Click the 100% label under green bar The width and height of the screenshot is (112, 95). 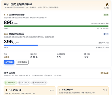pyautogui.click(x=6, y=28)
